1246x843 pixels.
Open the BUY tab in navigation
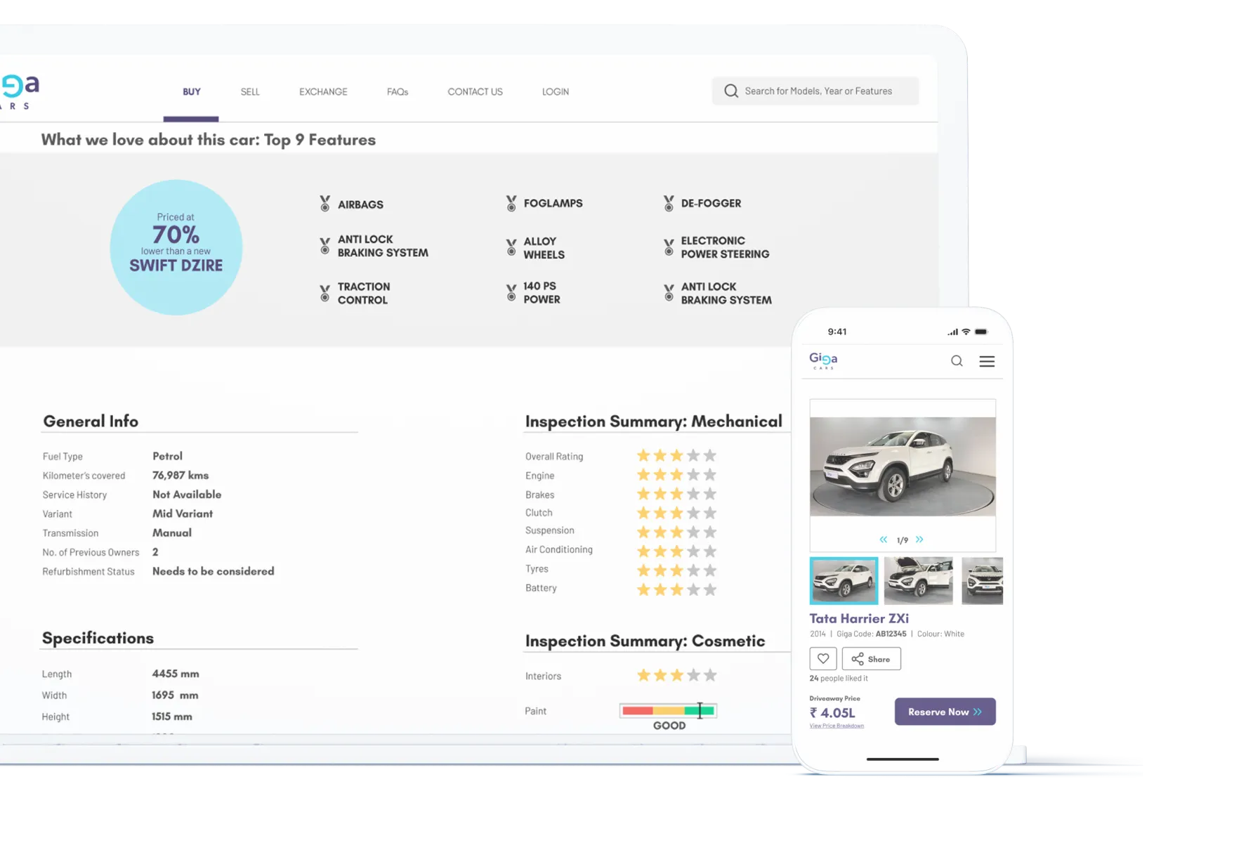(191, 92)
